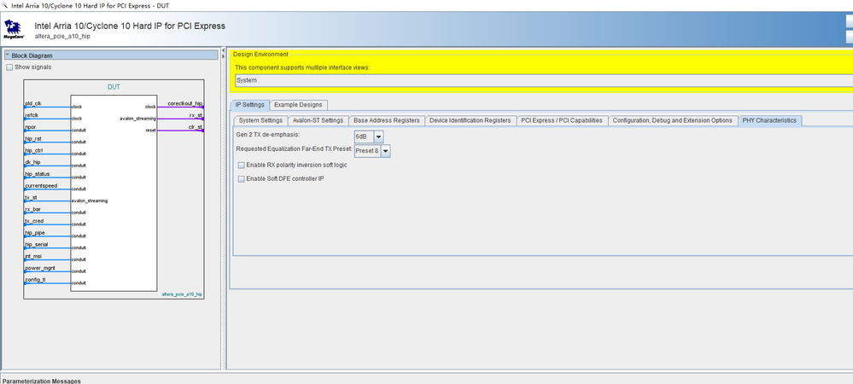Click the System interface view field

pos(543,80)
